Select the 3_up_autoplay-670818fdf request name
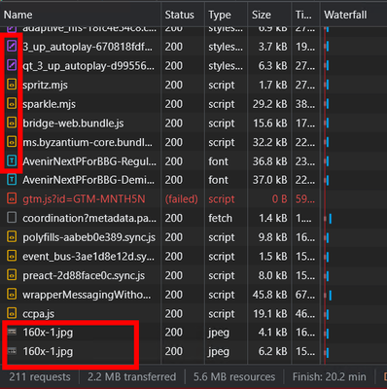 (88, 47)
